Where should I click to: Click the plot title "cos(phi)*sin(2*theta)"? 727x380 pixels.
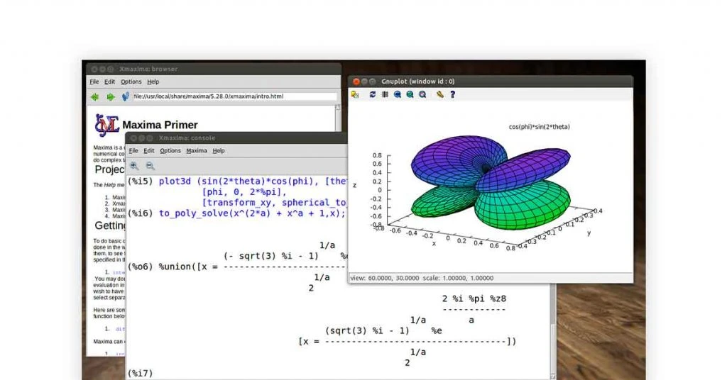540,127
